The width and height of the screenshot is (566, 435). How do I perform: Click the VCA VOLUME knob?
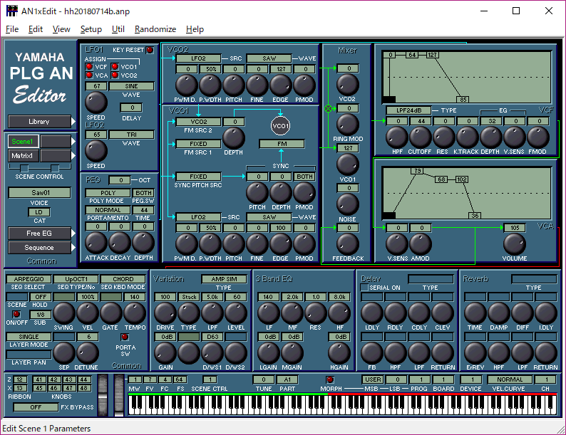(514, 244)
